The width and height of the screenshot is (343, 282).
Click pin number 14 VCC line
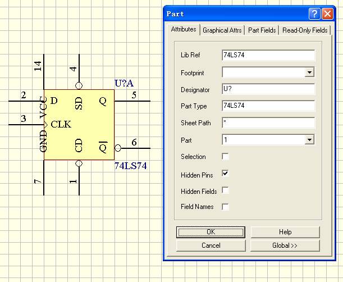point(38,66)
